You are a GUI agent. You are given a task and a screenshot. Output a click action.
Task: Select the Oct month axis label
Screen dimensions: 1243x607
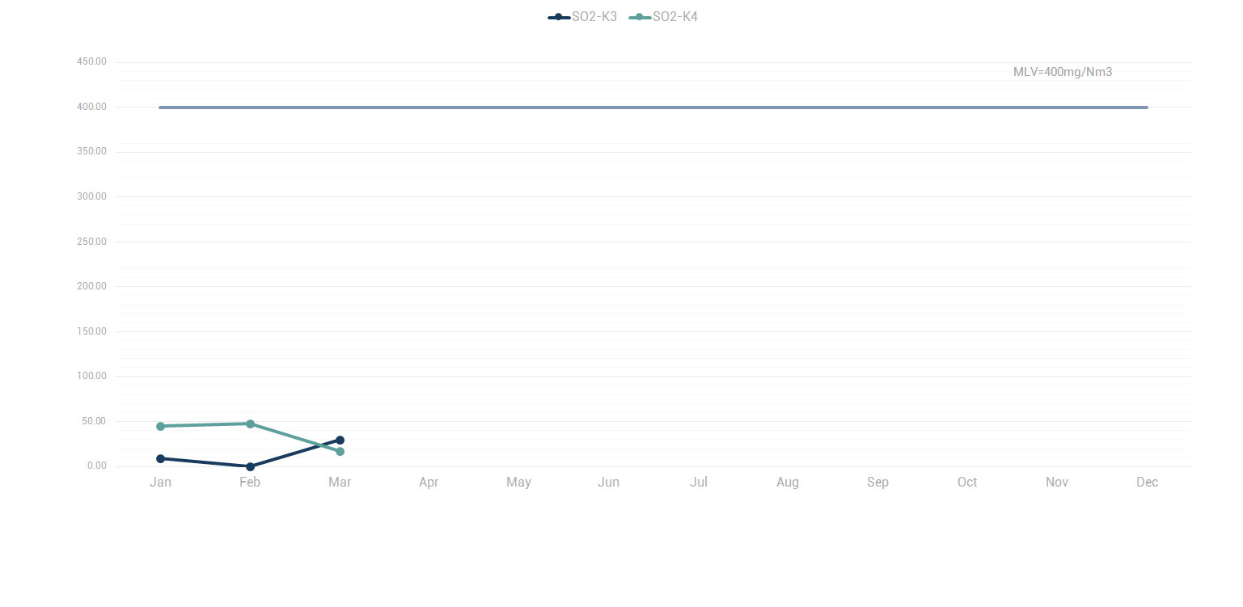point(967,483)
